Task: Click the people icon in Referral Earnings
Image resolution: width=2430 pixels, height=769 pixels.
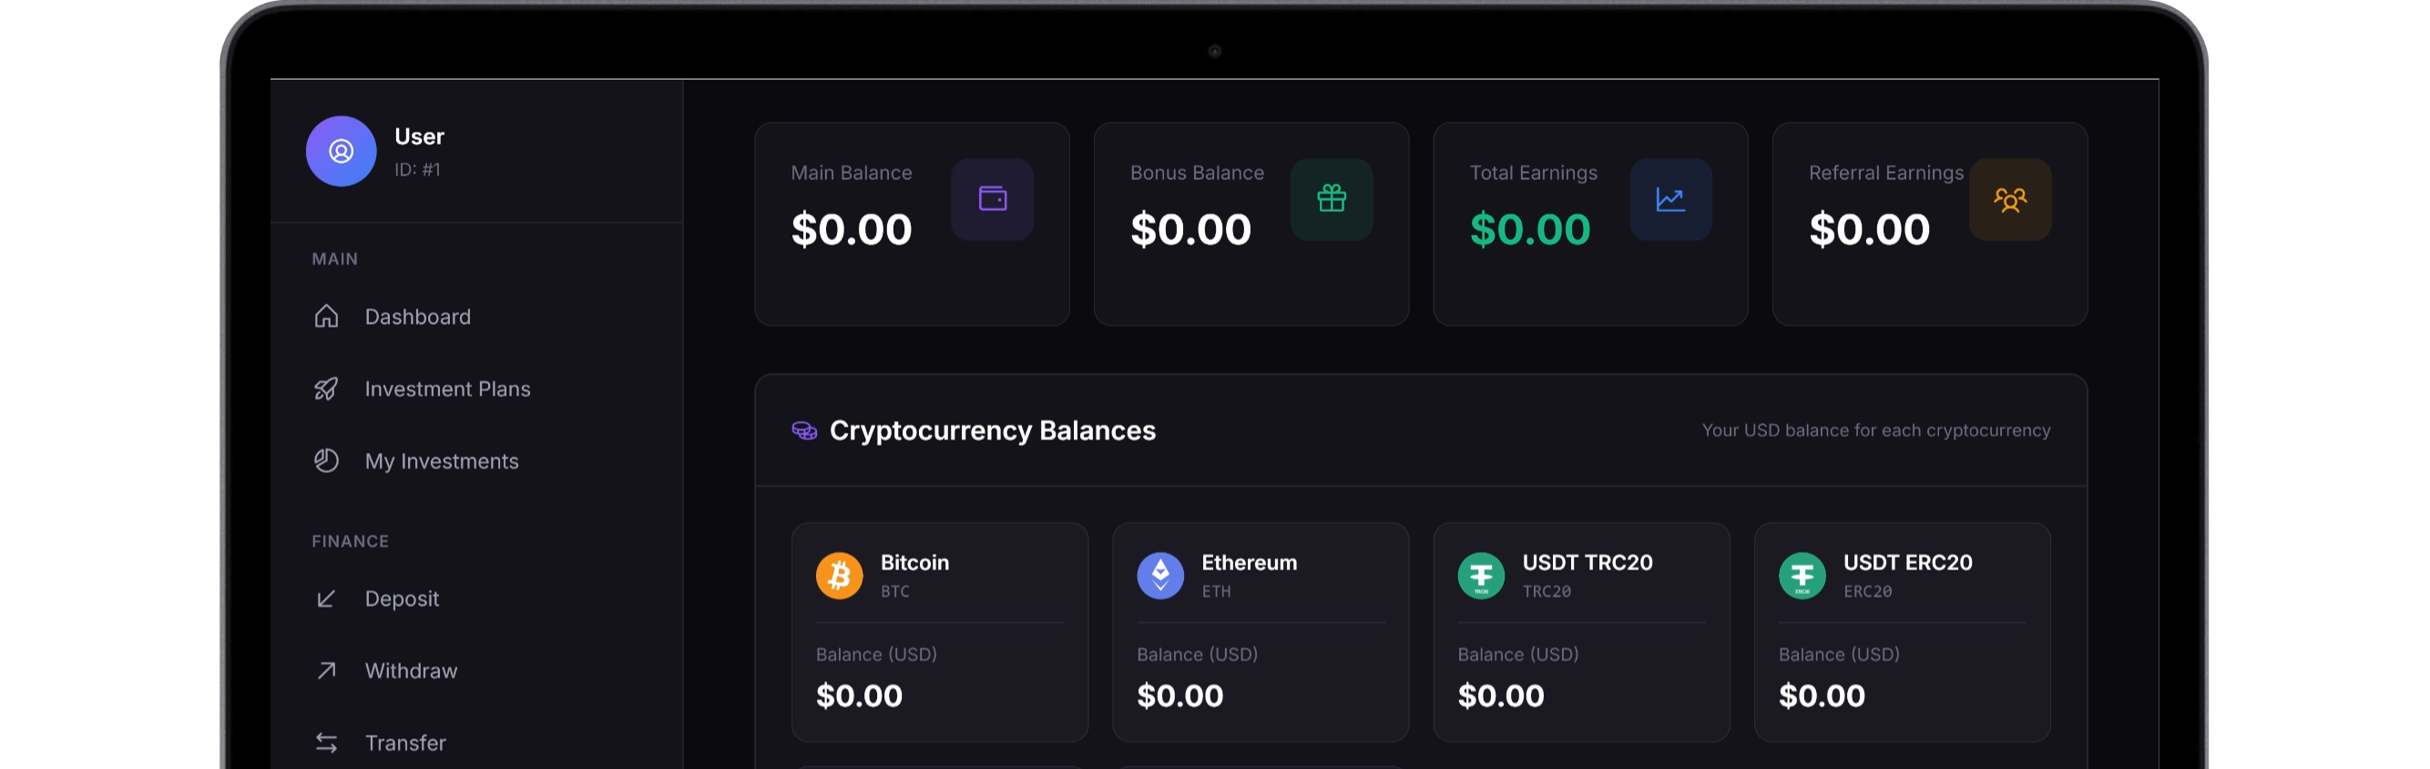Action: 2009,198
